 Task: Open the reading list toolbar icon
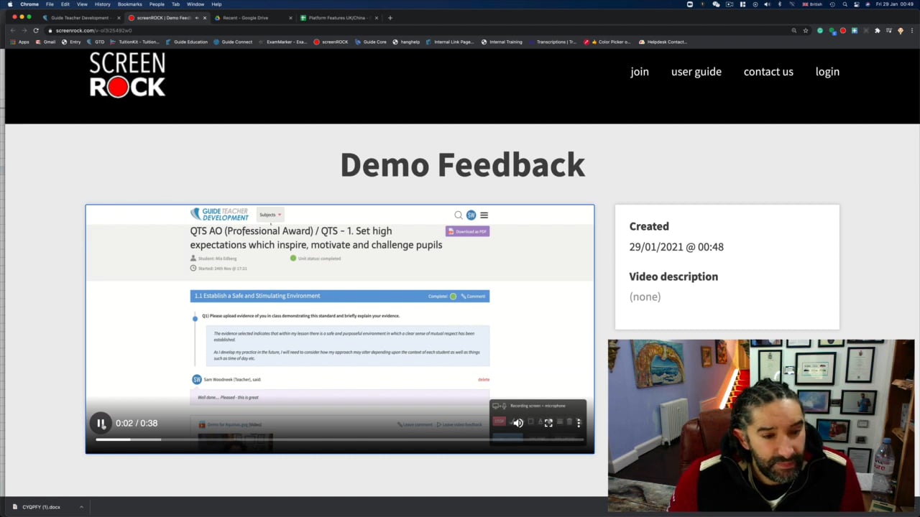[x=888, y=30]
